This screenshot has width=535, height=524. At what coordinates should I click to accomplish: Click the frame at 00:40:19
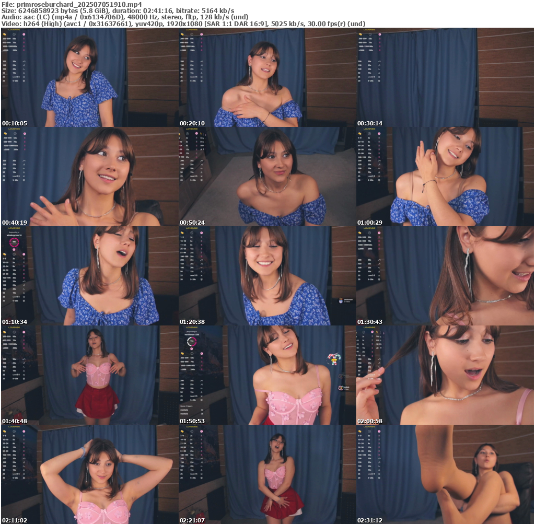tap(89, 177)
